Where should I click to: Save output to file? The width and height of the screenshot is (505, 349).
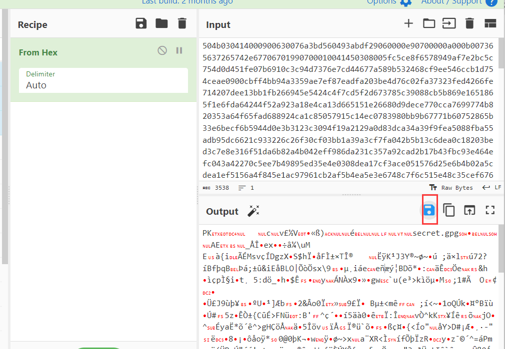click(x=429, y=210)
